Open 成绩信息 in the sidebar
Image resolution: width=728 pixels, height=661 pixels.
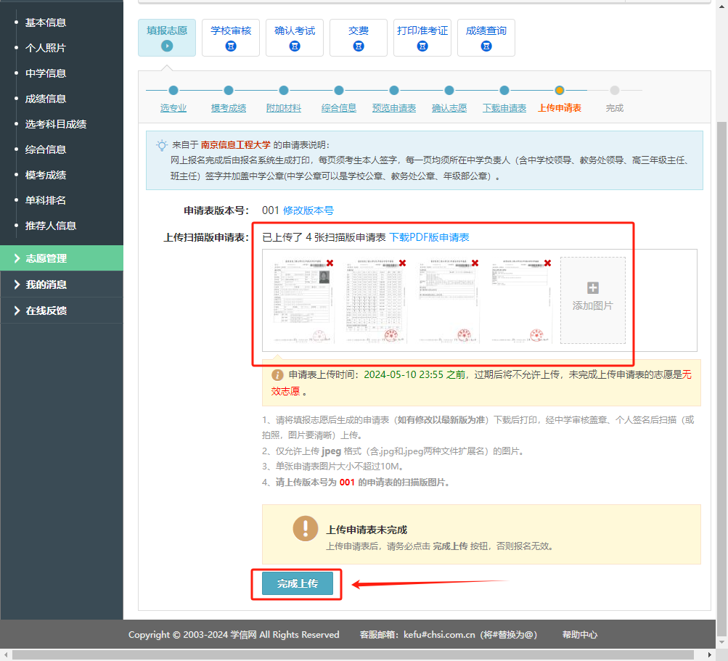coord(46,99)
